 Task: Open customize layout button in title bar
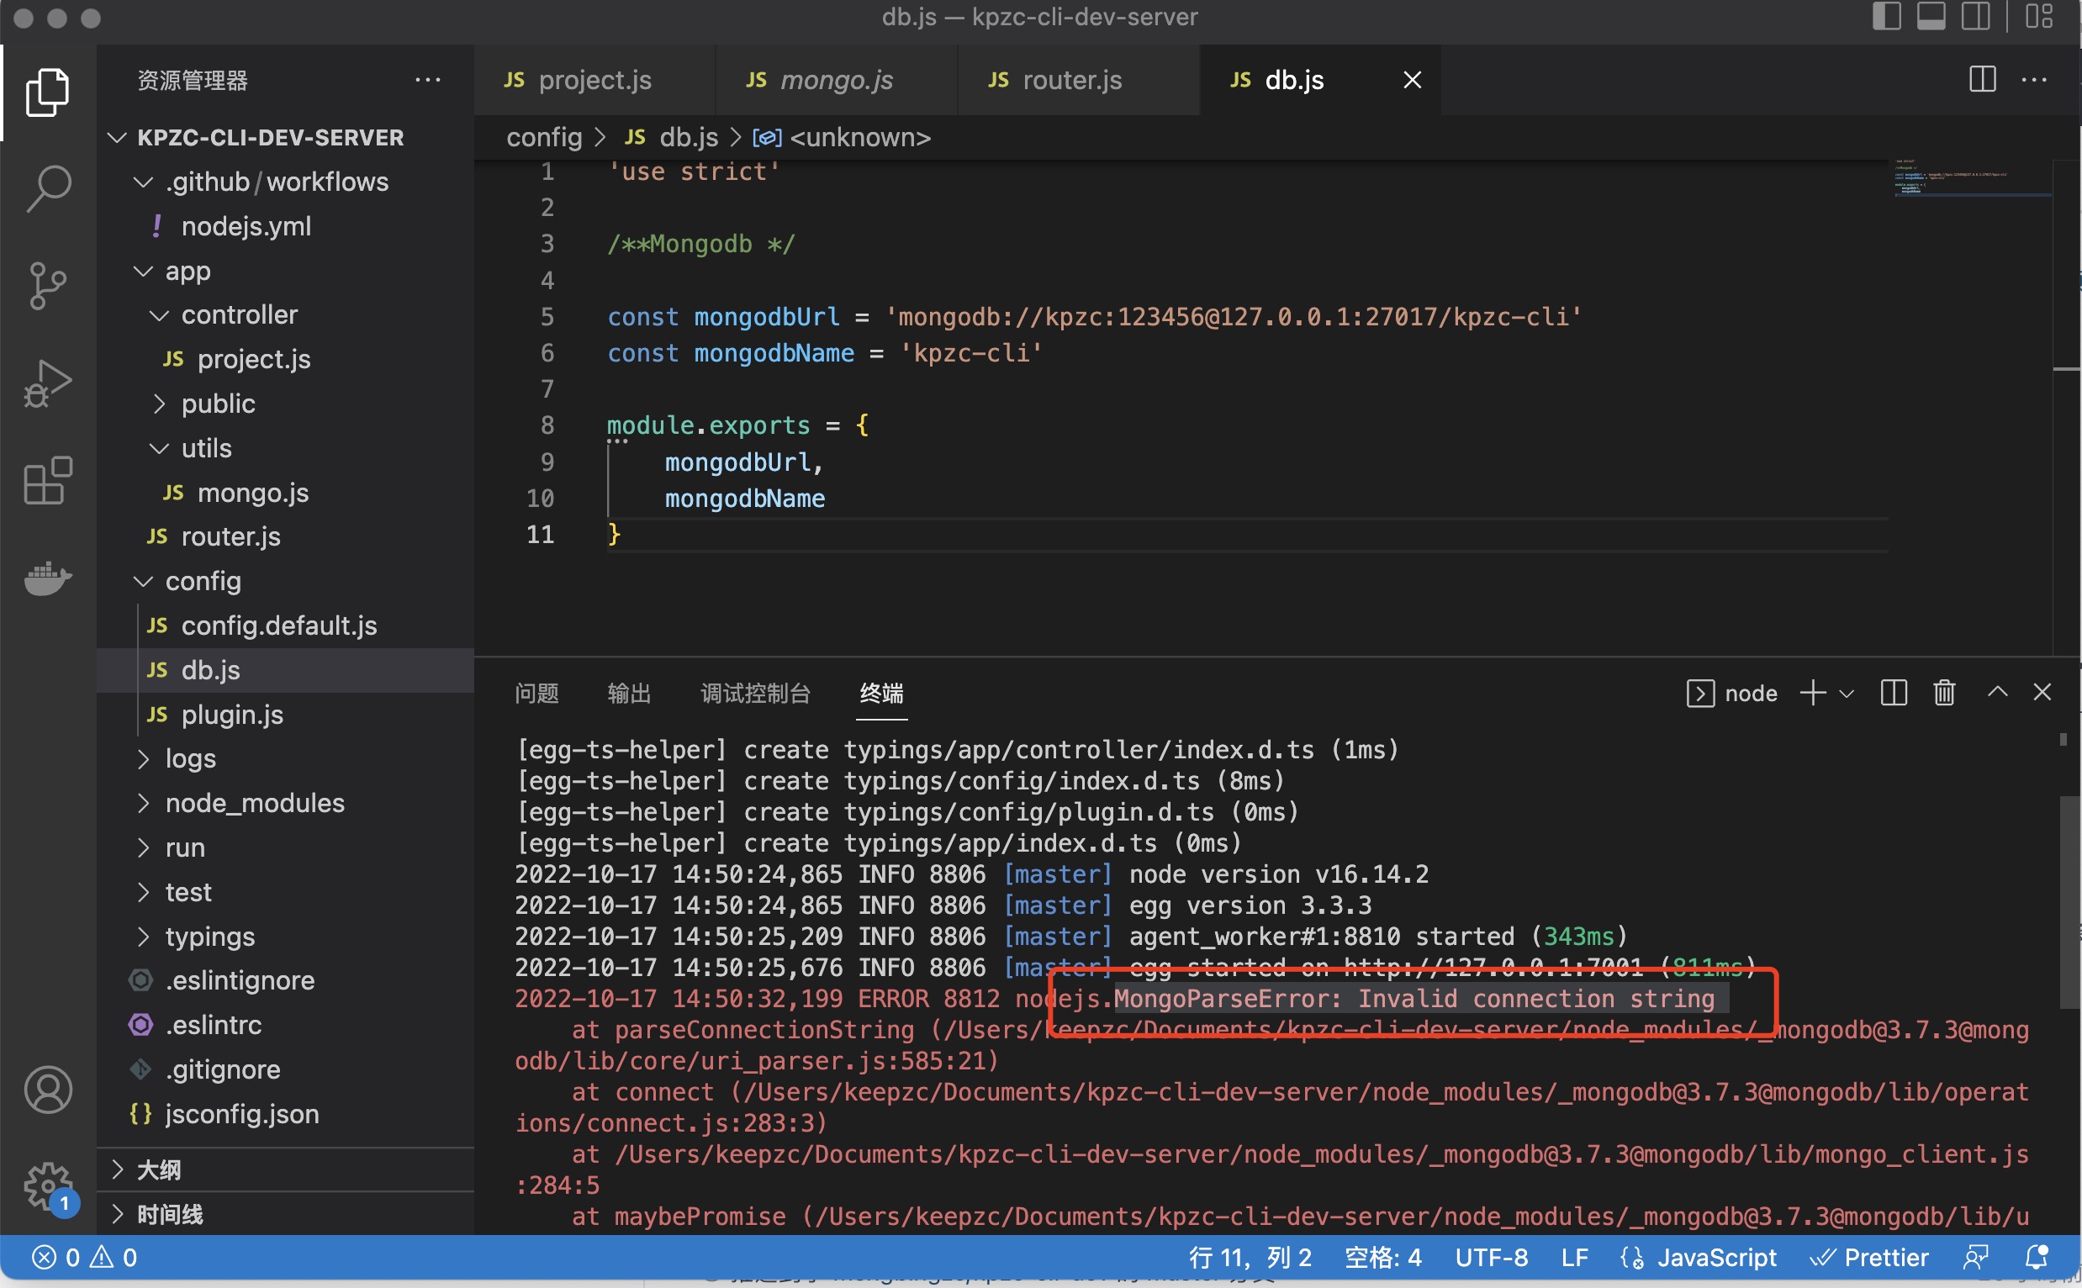(2038, 16)
